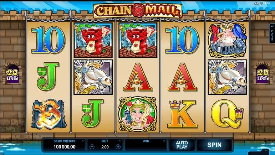This screenshot has width=275, height=155.
Task: Increase bet with the plus button
Action: 118,147
